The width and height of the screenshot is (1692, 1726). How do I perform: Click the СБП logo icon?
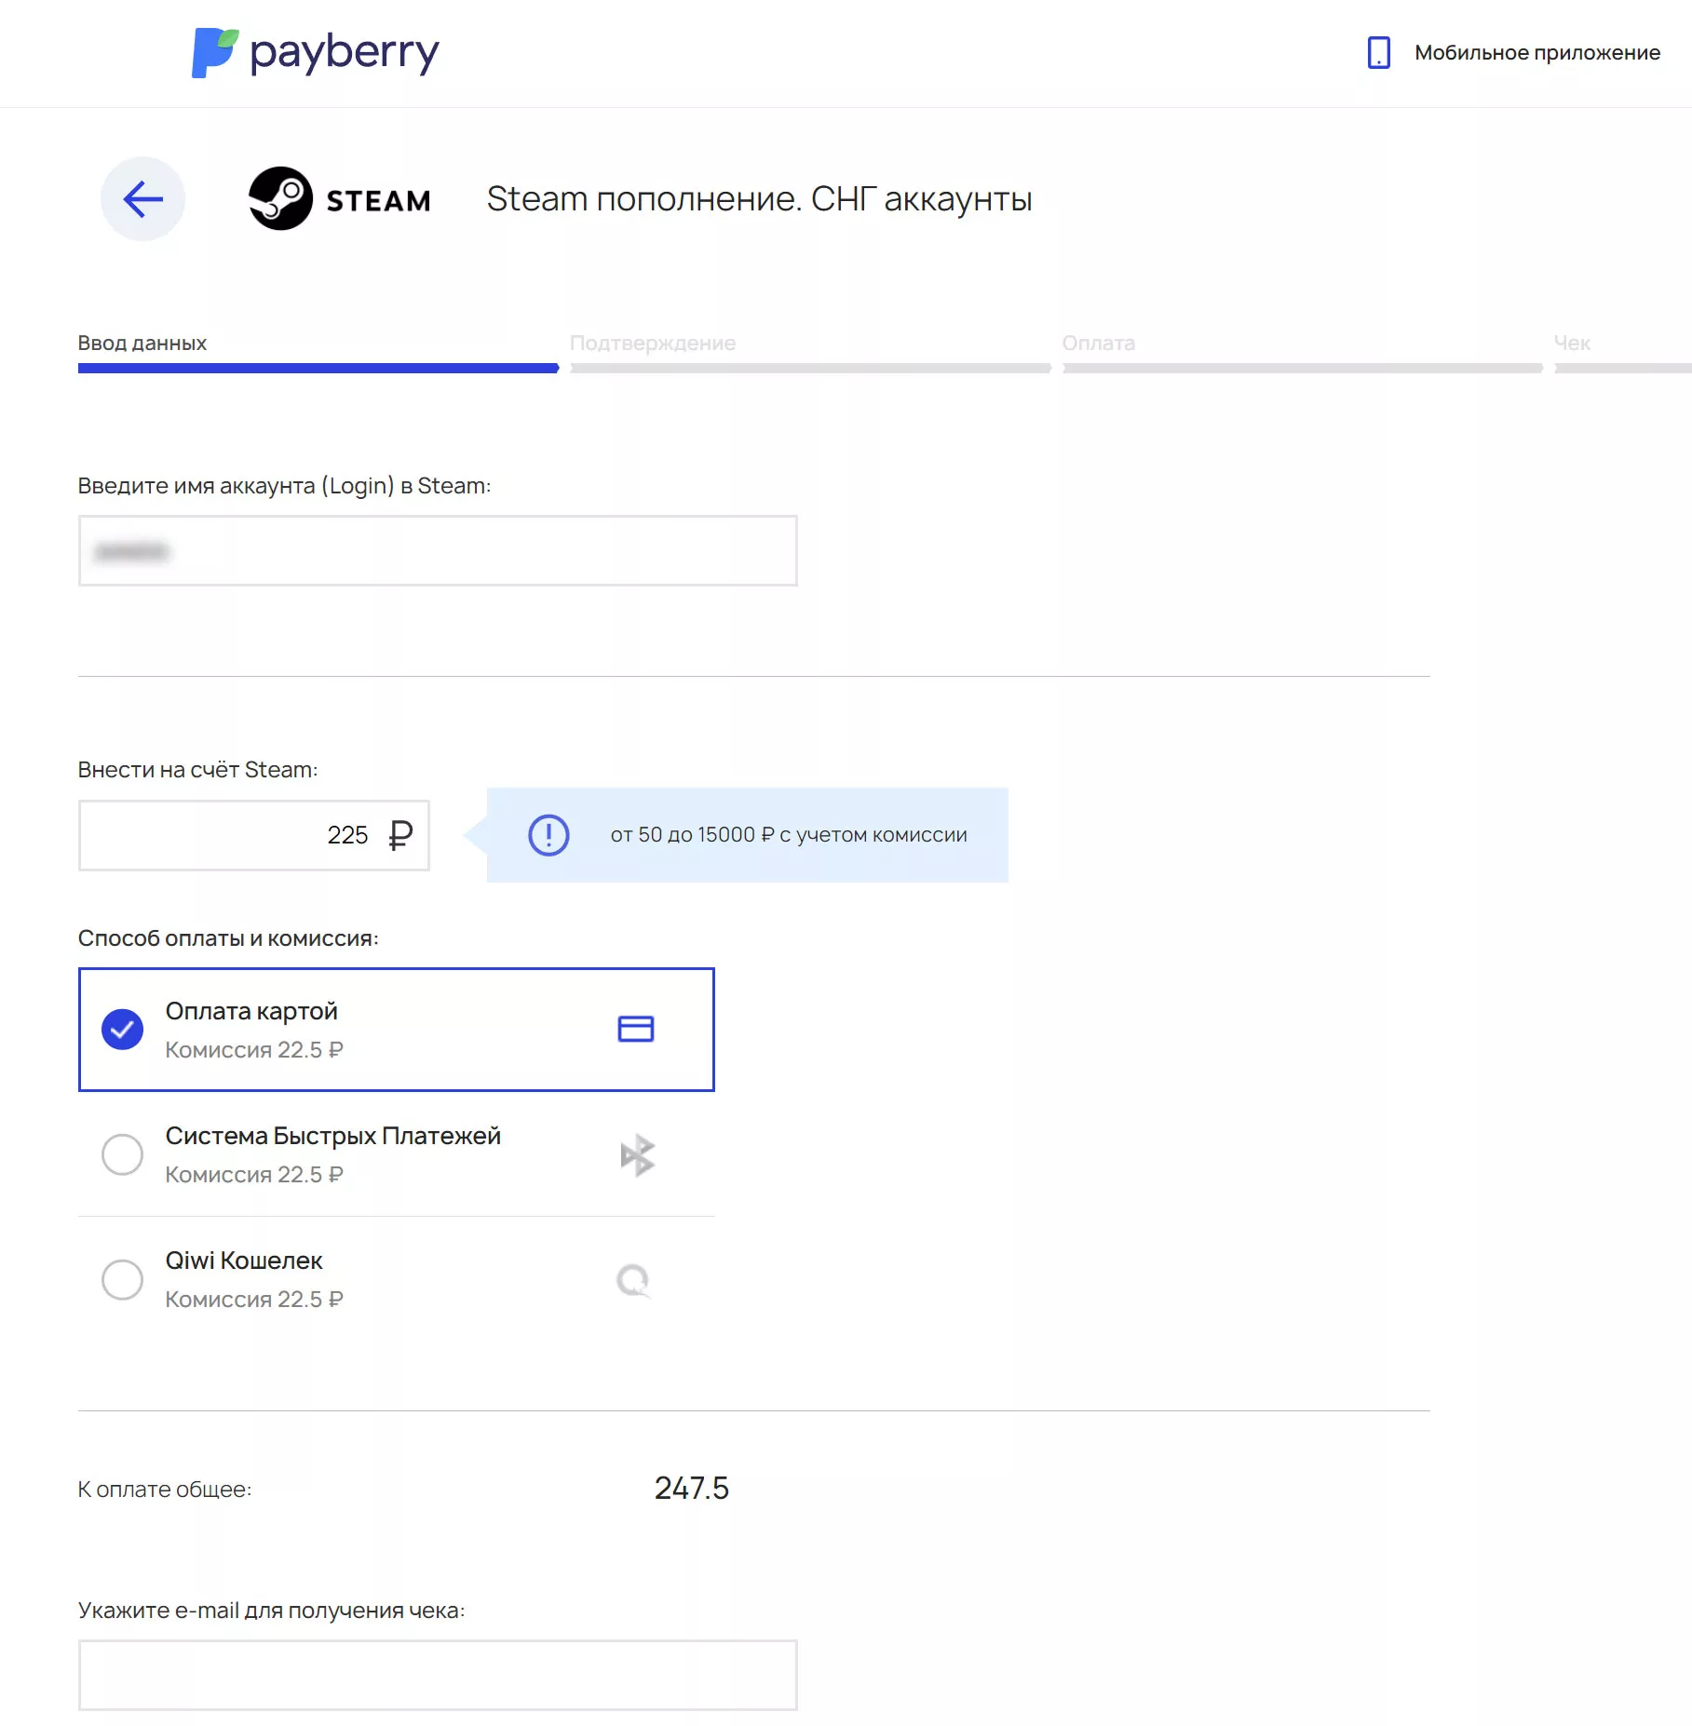click(x=638, y=1154)
